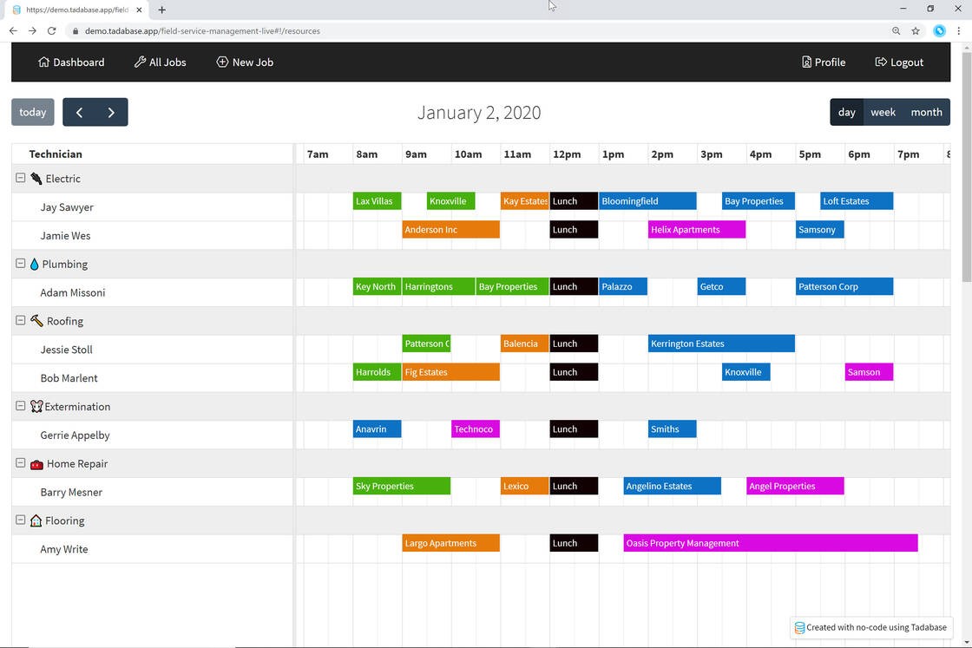Open the 'Created with no-code using Tadabase' link
Viewport: 972px width, 648px height.
872,626
